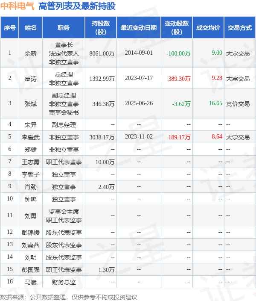The image size is (256, 301).
Task: Select the 姓名 column header
Action: [x=31, y=28]
